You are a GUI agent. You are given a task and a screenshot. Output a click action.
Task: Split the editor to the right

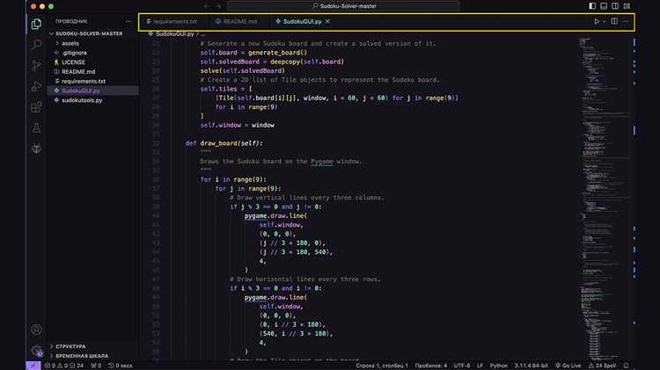pos(614,21)
